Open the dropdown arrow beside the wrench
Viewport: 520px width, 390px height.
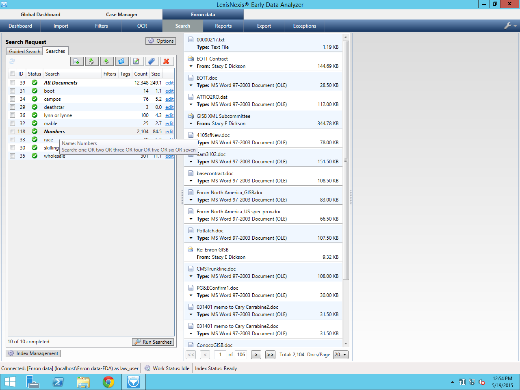point(515,26)
